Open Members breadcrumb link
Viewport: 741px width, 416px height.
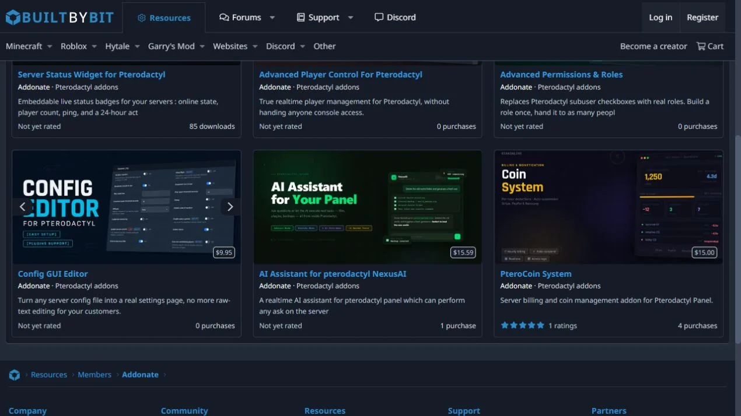tap(95, 375)
